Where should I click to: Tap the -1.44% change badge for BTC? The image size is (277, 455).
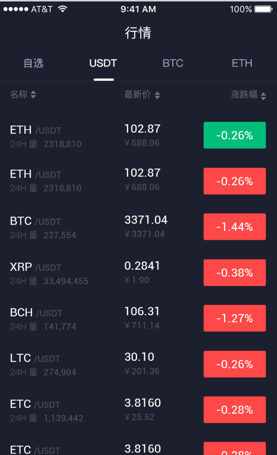tap(235, 227)
